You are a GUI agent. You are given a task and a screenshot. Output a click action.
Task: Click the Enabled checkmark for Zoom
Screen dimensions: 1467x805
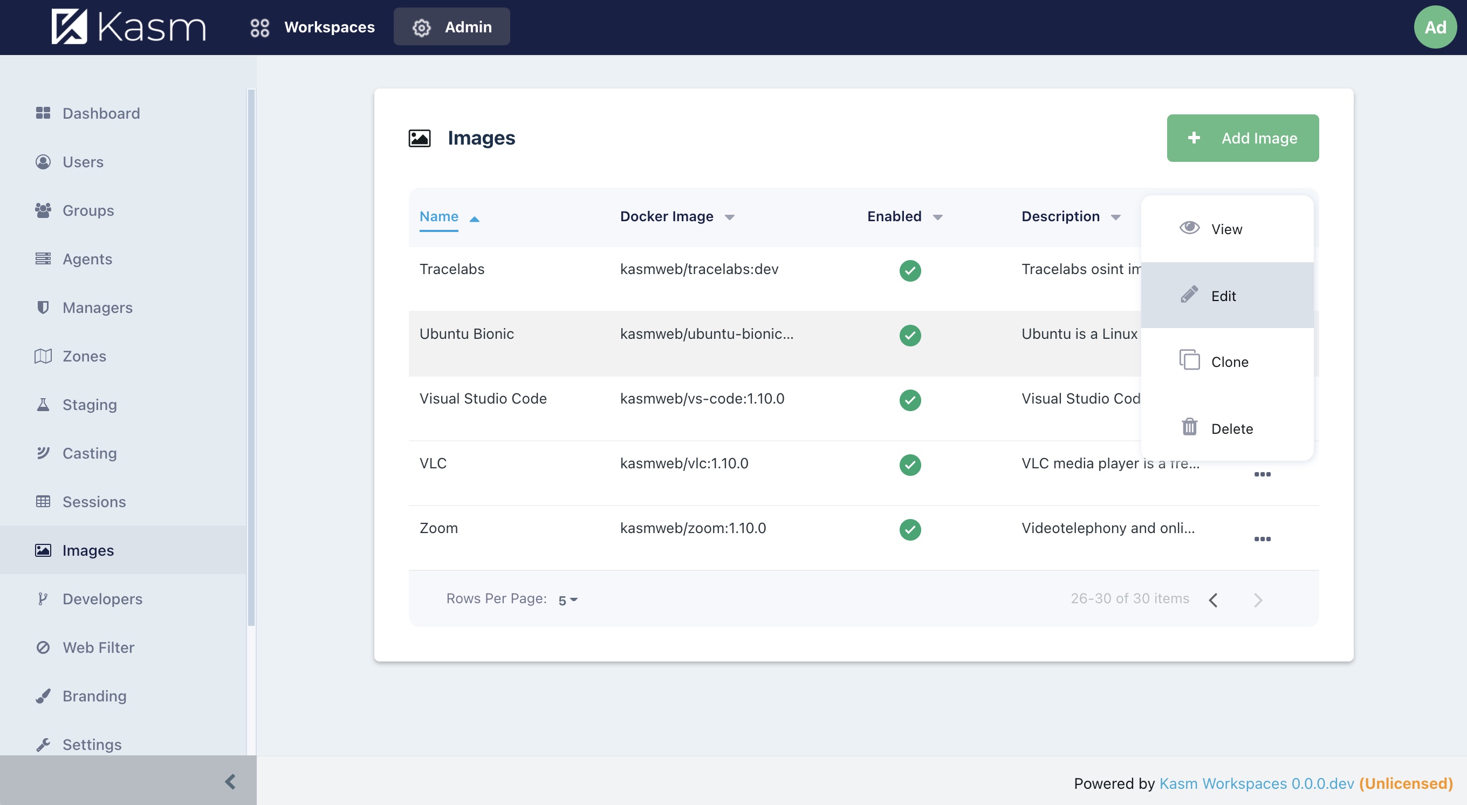[x=909, y=529]
